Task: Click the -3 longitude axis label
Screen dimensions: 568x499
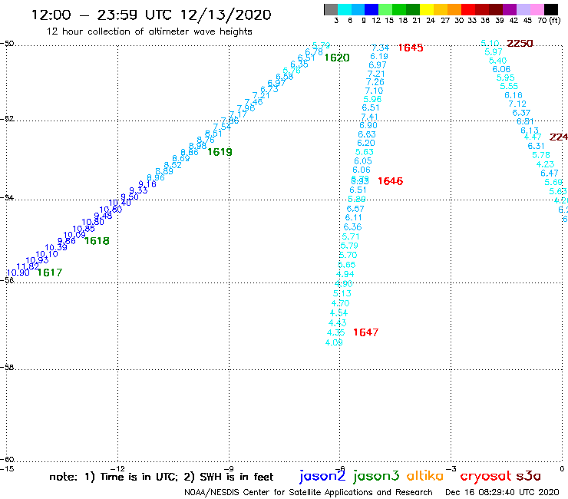Action: (x=451, y=469)
